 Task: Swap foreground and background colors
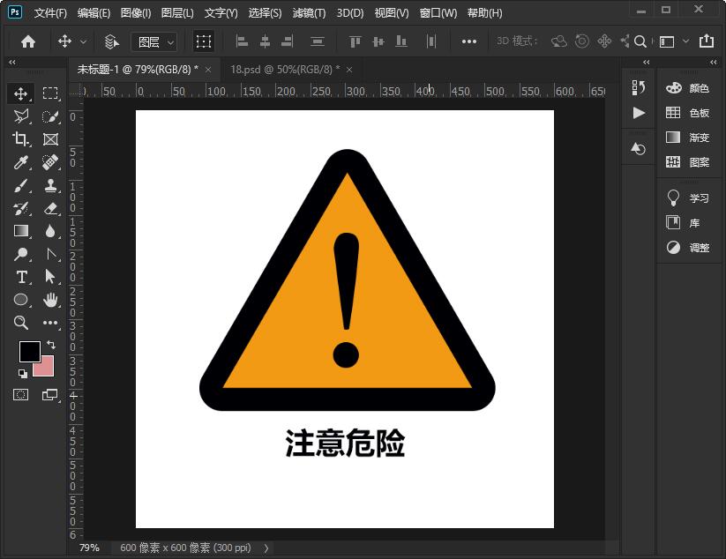click(51, 344)
